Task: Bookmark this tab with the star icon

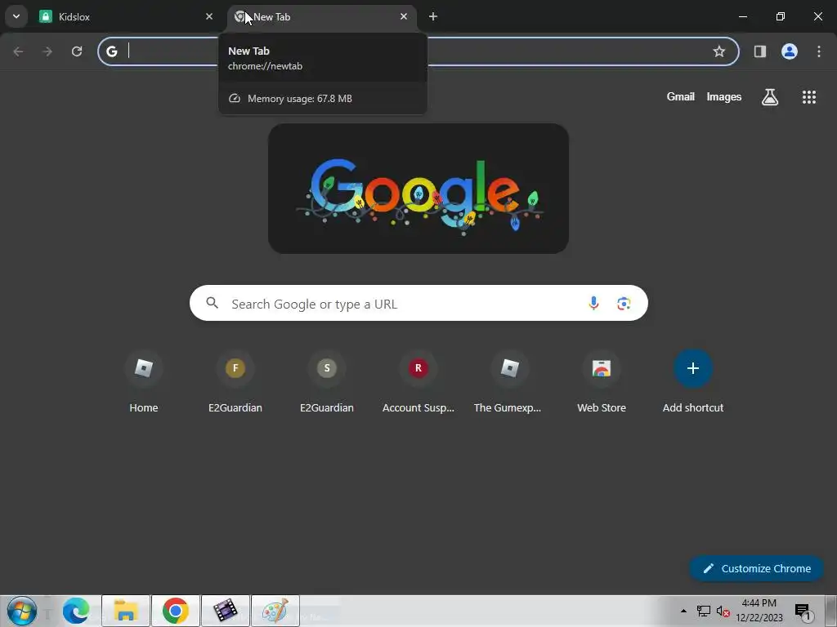Action: pos(719,51)
